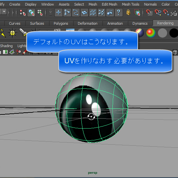The image size is (178, 178).
Task: Click the select joint objects icon
Action: [67, 13]
